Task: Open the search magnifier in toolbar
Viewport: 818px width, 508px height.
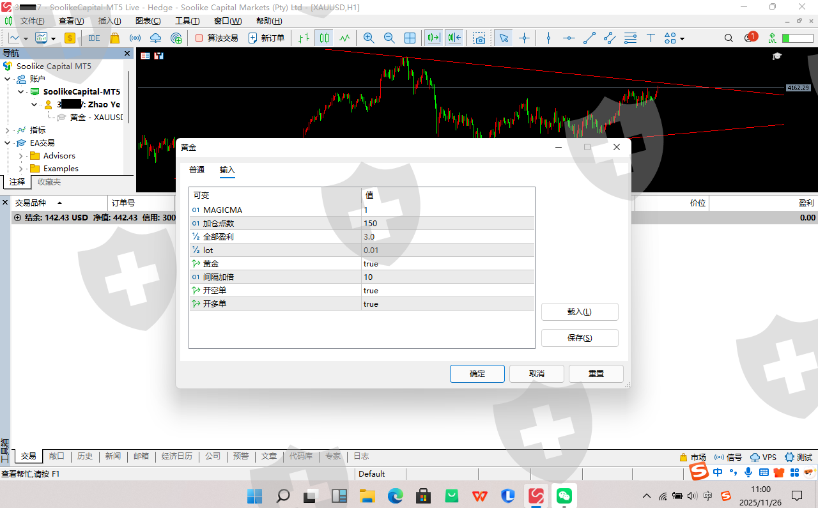Action: click(x=729, y=38)
